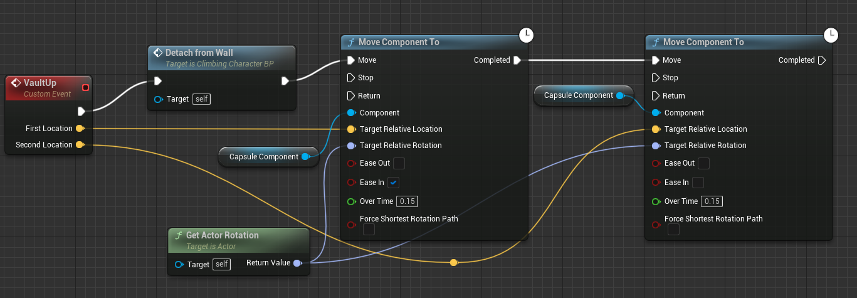Select the Capsule Component node beside the right node
The height and width of the screenshot is (298, 857).
point(578,95)
